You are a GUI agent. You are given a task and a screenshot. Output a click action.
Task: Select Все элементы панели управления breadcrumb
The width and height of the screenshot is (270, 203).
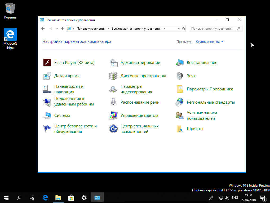[136, 29]
